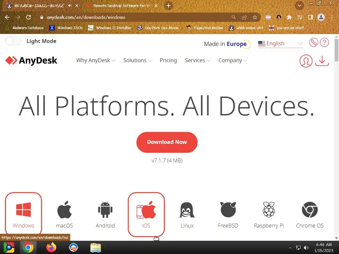Show hidden system tray icons
The height and width of the screenshot is (254, 339).
point(290,248)
